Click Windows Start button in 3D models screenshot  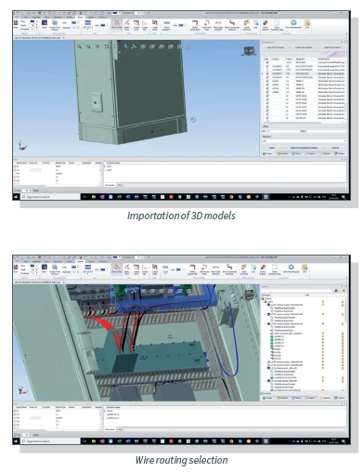[x=16, y=197]
